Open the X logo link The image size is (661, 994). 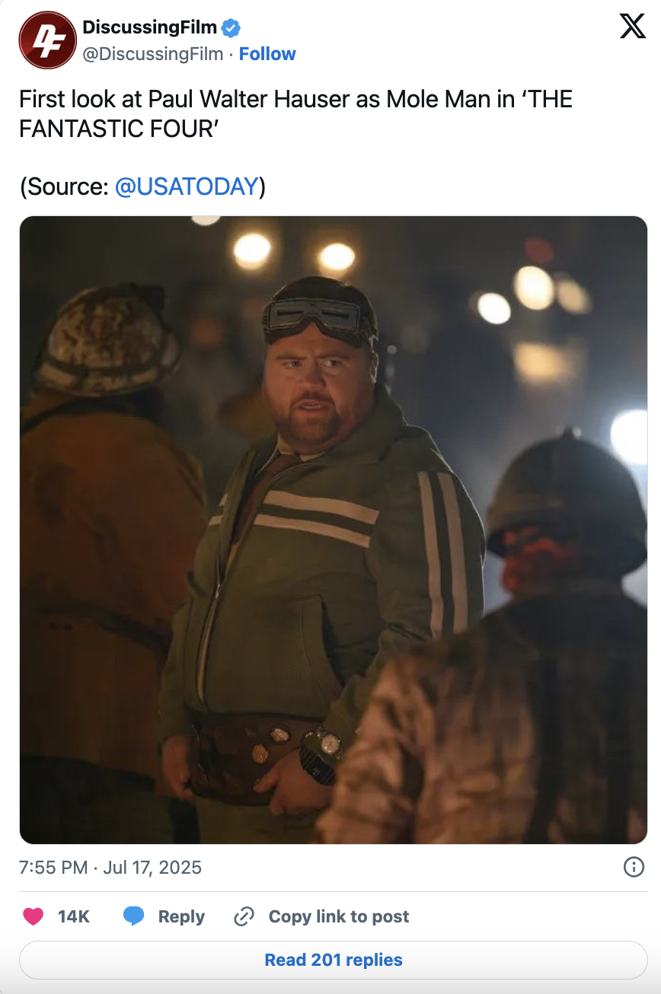632,26
